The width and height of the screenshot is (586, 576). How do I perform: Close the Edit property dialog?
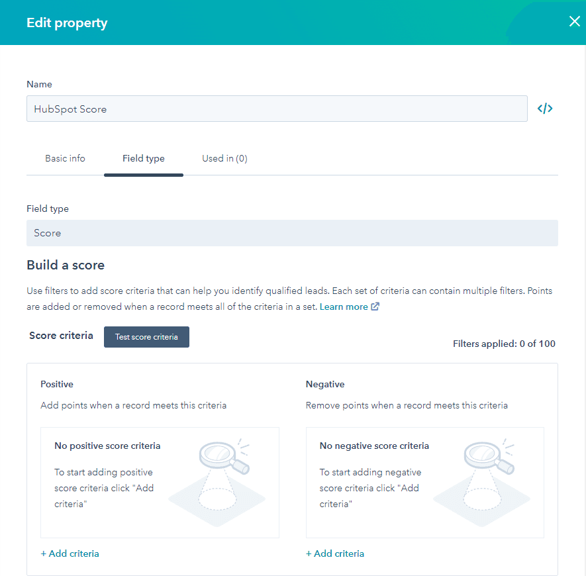click(x=574, y=21)
